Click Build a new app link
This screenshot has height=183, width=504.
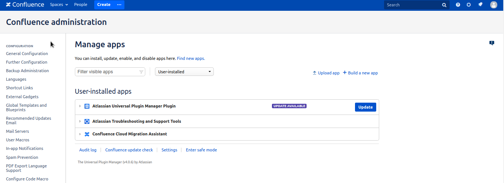point(360,73)
